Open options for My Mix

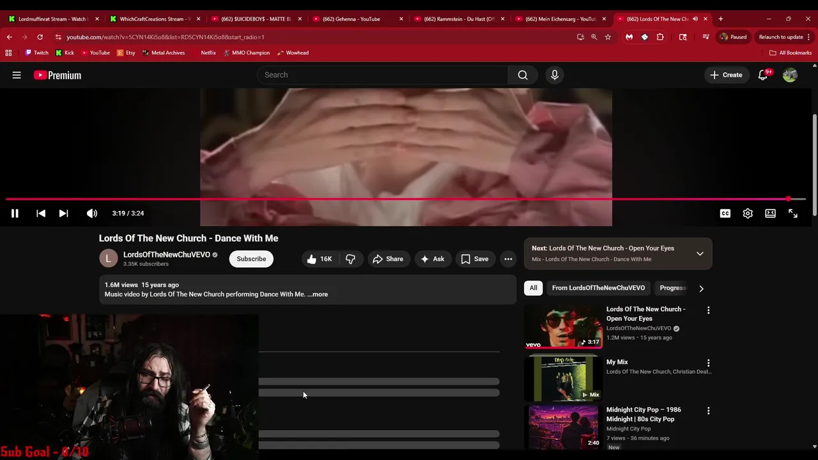[x=708, y=363]
